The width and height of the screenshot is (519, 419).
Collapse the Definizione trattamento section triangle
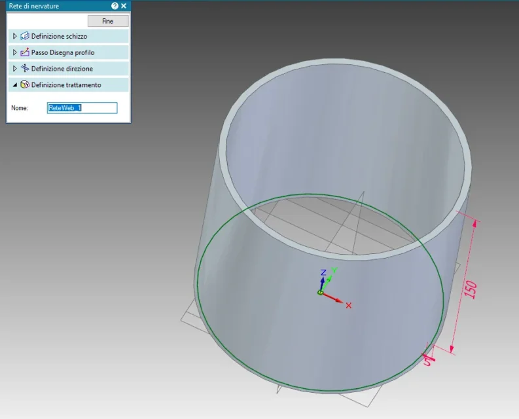pos(15,85)
